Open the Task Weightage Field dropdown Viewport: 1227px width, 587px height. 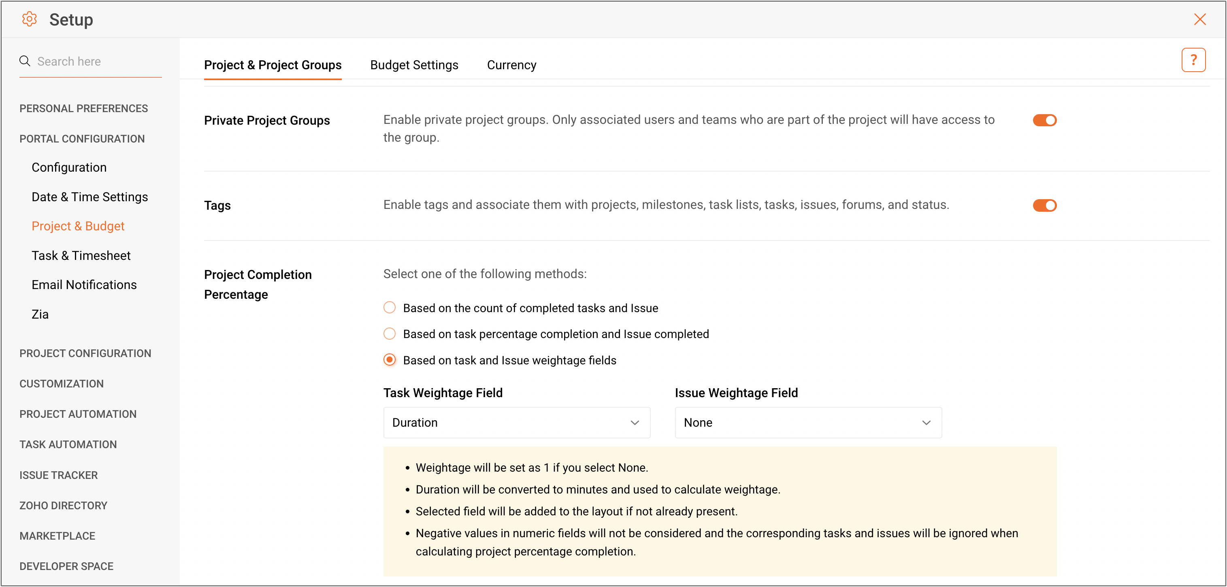(x=516, y=422)
